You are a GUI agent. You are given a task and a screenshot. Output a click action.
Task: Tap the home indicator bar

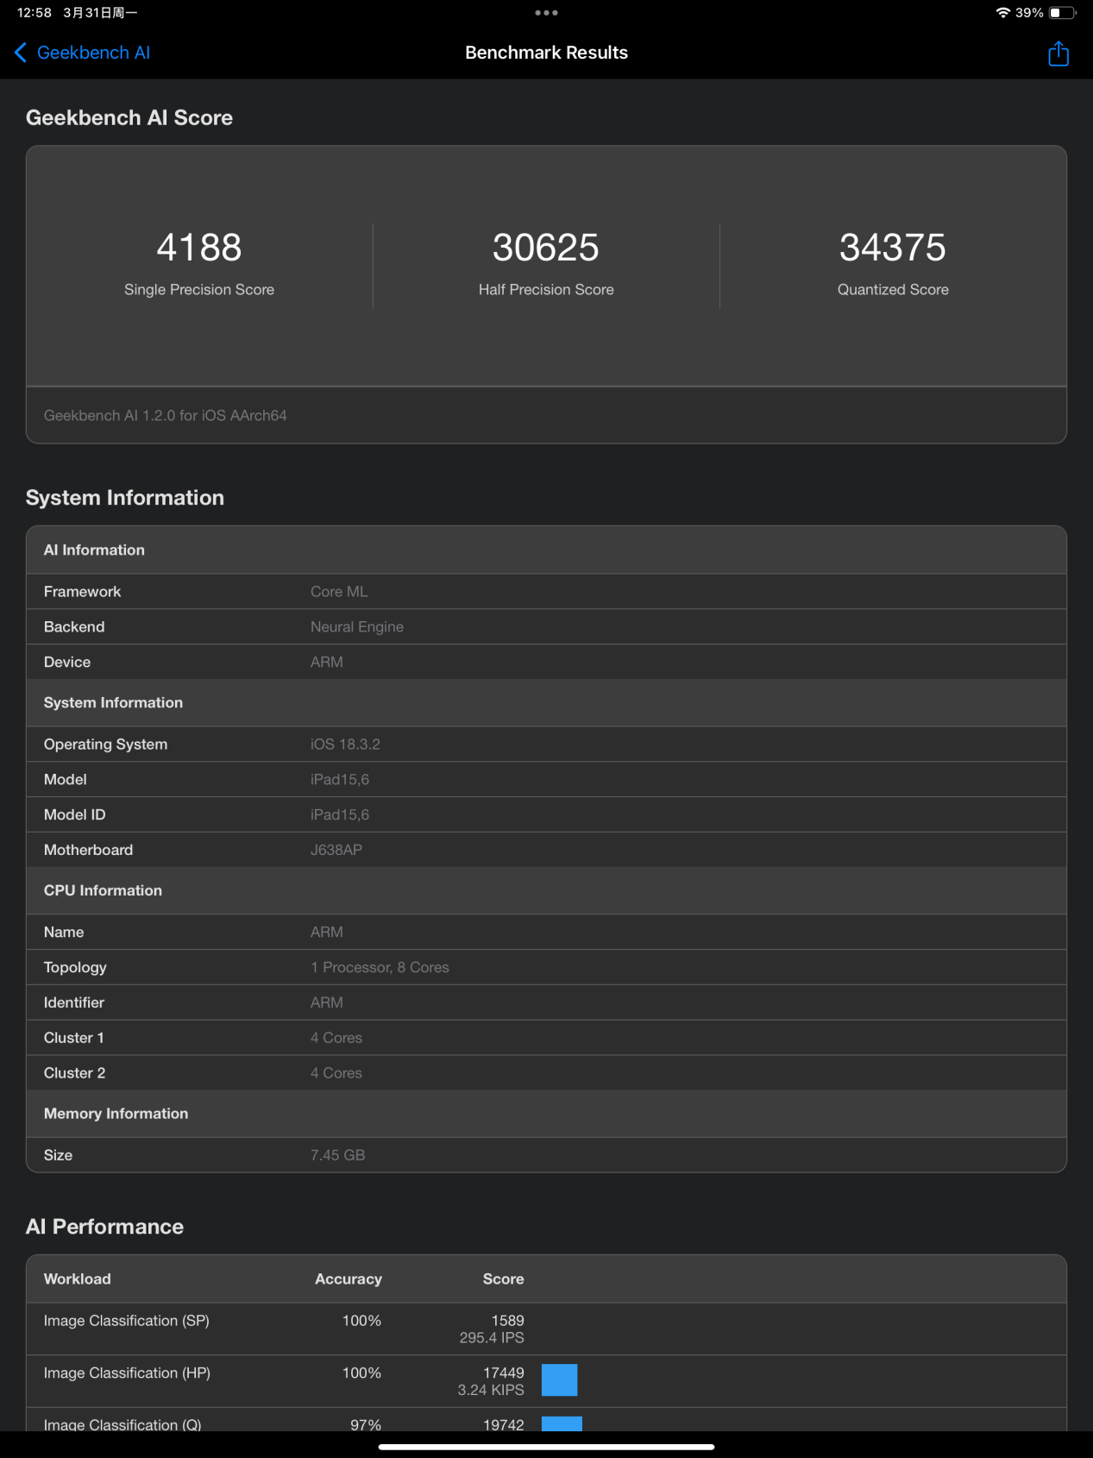pos(546,1447)
